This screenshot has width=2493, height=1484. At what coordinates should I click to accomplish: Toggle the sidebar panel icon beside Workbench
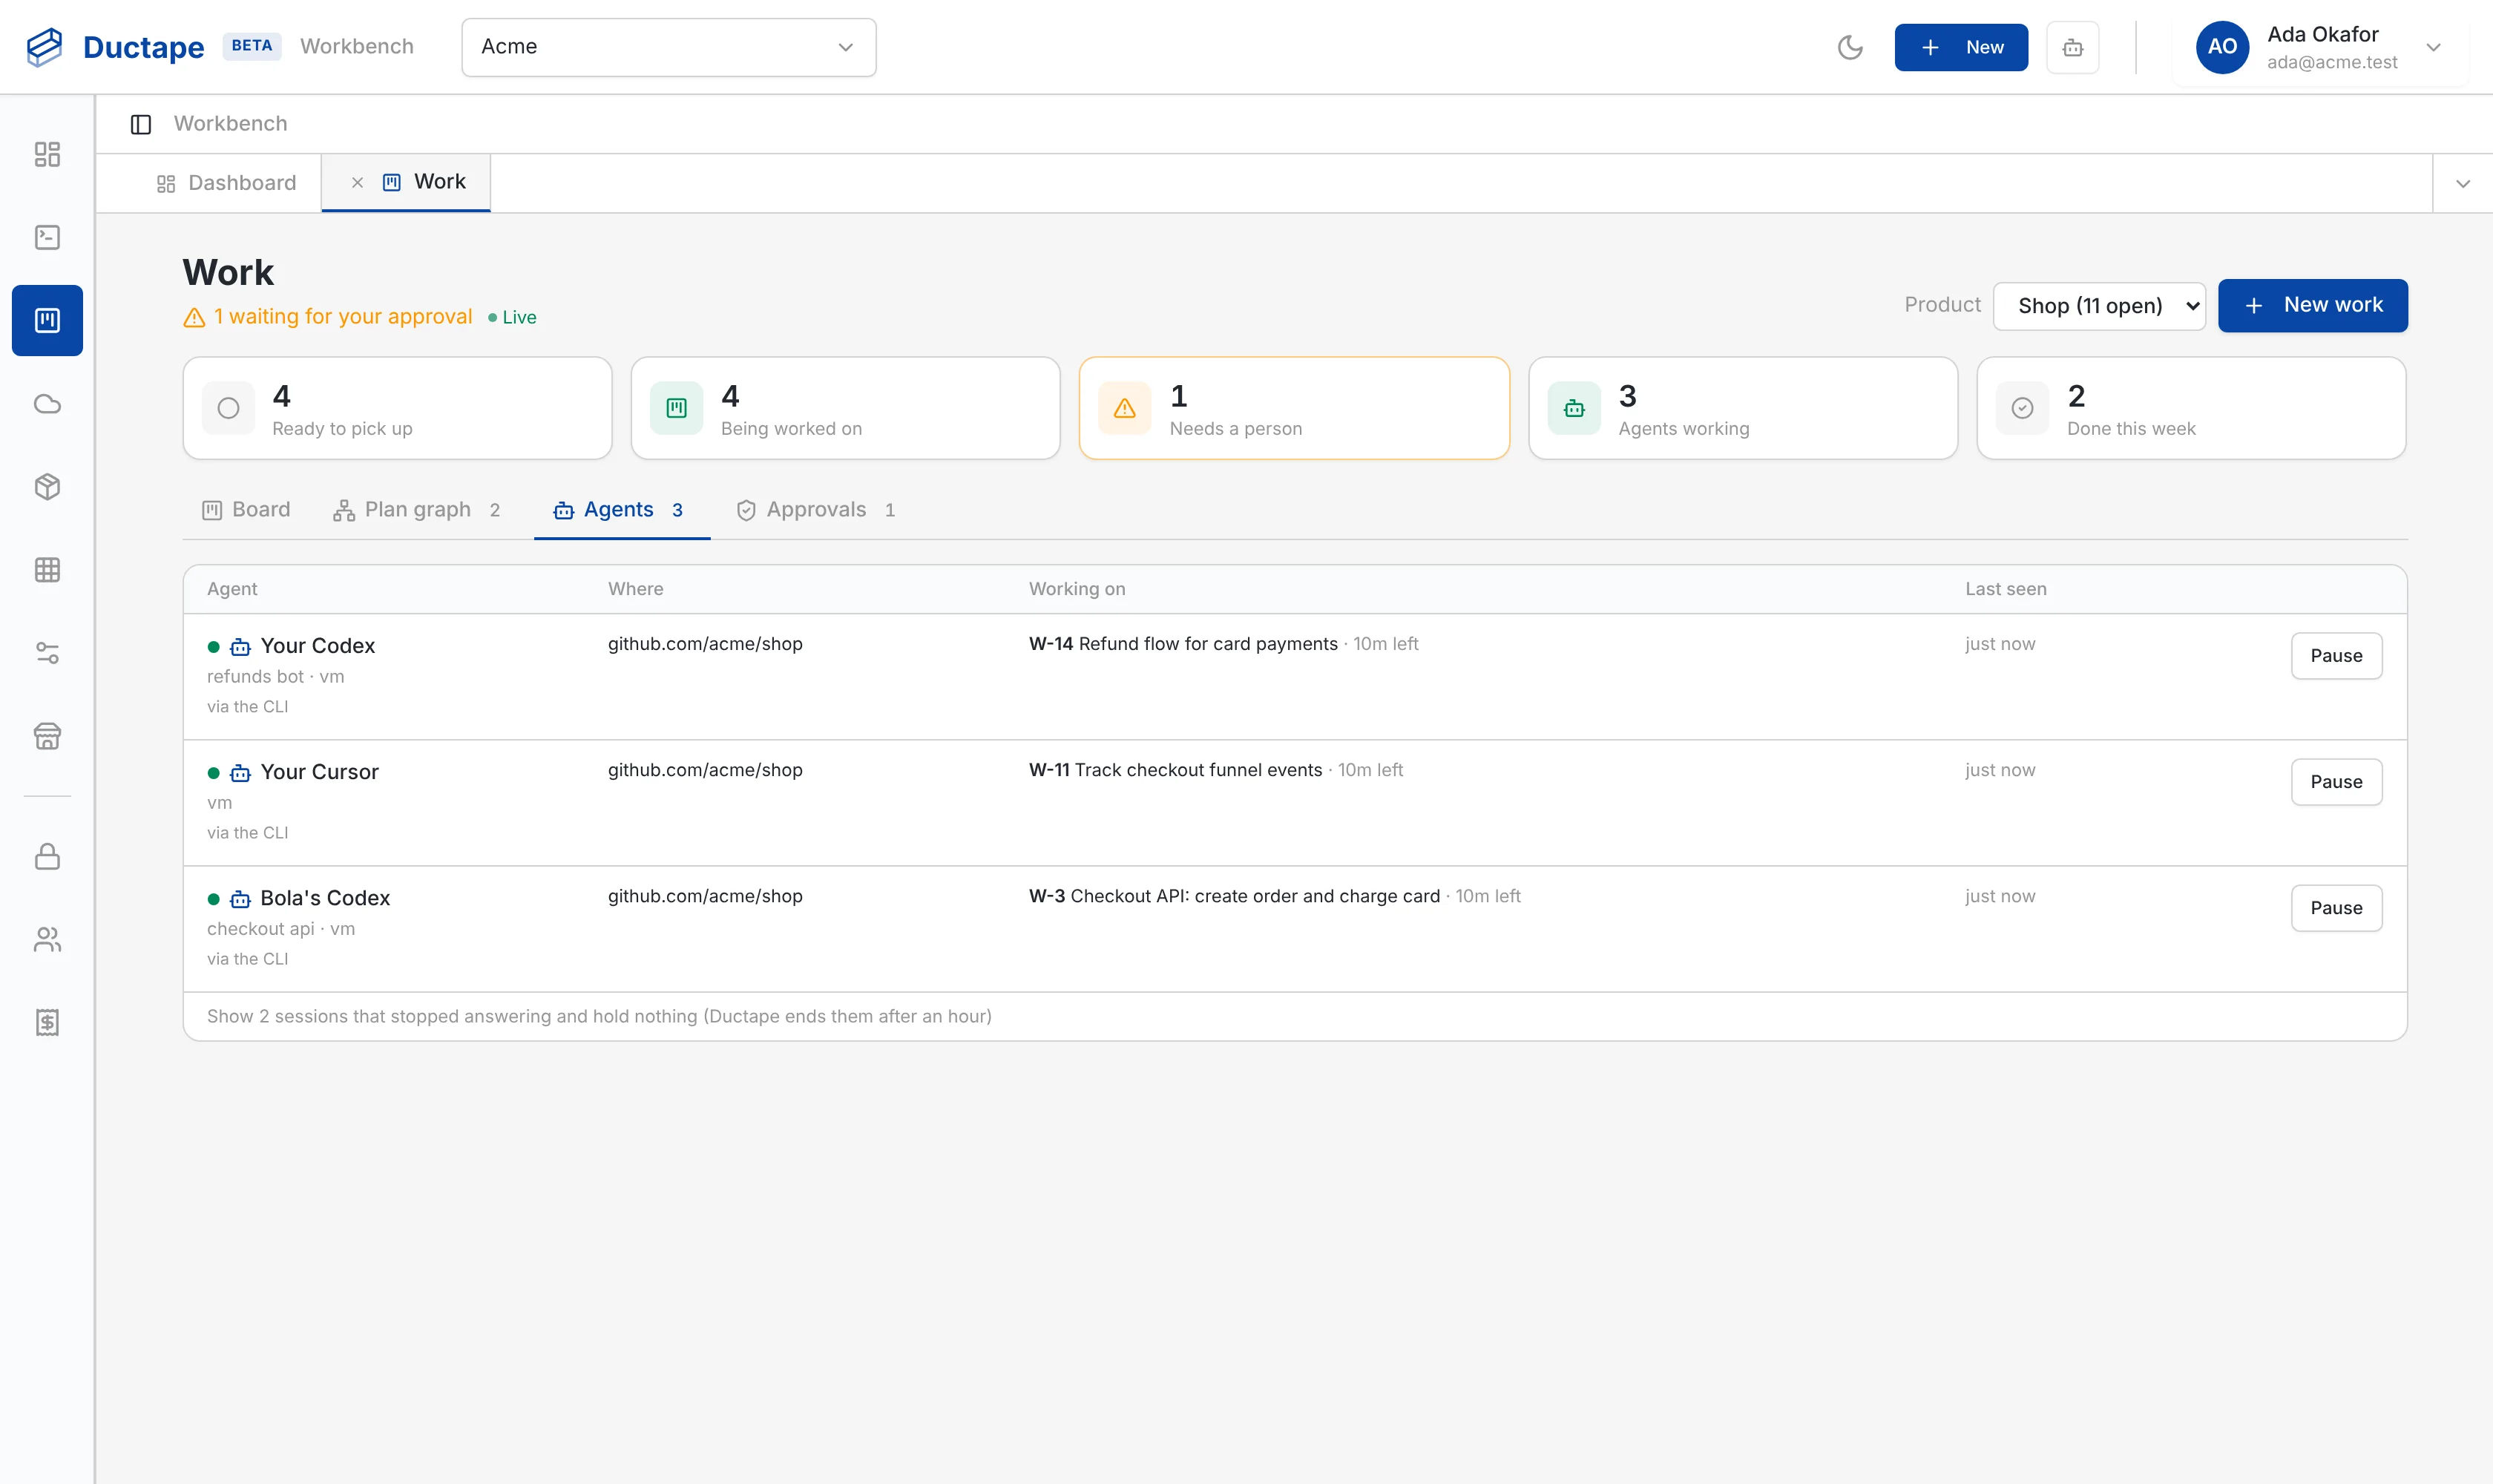tap(141, 124)
